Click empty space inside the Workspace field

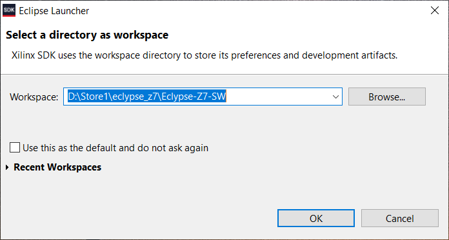coord(278,97)
